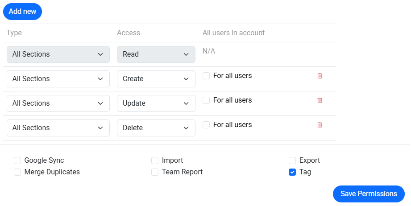Enable For all users on Create row
The width and height of the screenshot is (411, 206).
point(206,76)
